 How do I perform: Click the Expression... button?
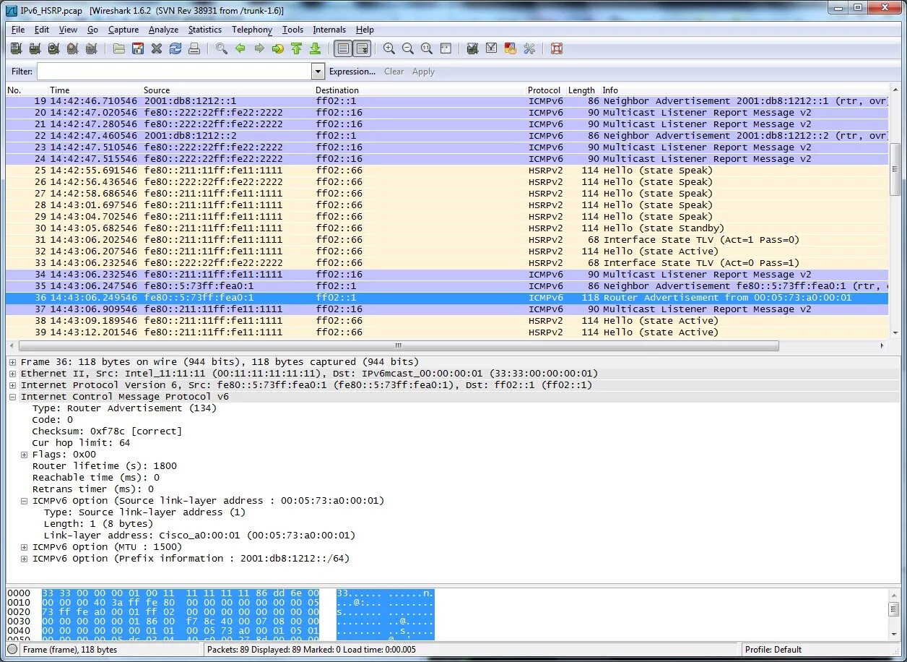coord(352,72)
